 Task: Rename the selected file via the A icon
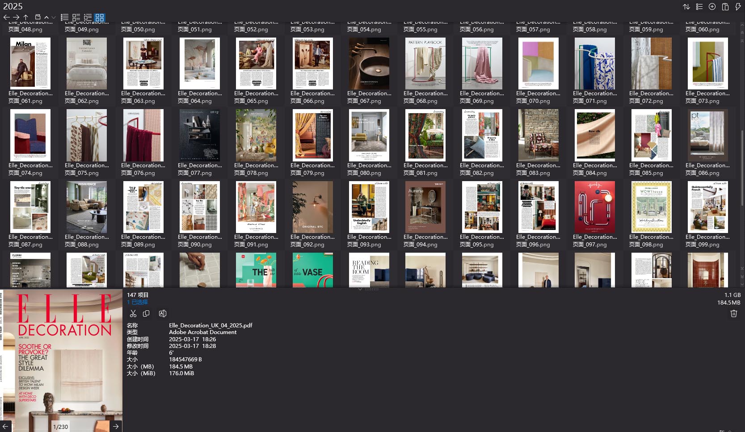pos(163,313)
